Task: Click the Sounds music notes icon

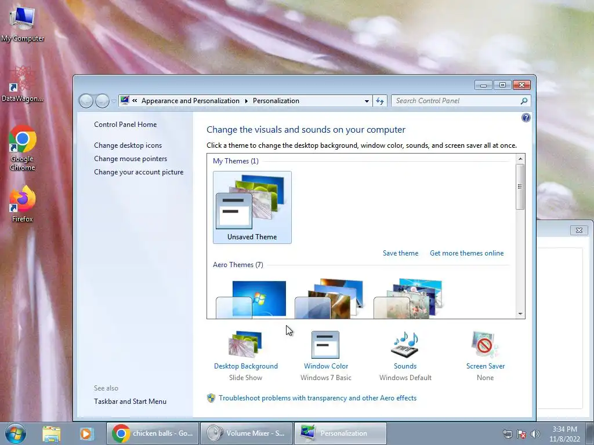Action: (404, 344)
